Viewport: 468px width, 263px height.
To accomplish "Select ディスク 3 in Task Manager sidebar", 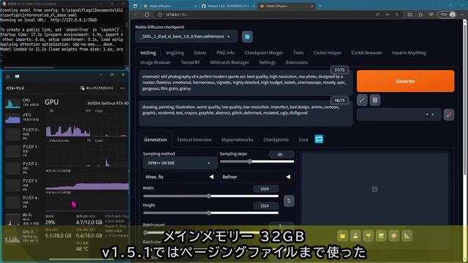I will click(23, 185).
